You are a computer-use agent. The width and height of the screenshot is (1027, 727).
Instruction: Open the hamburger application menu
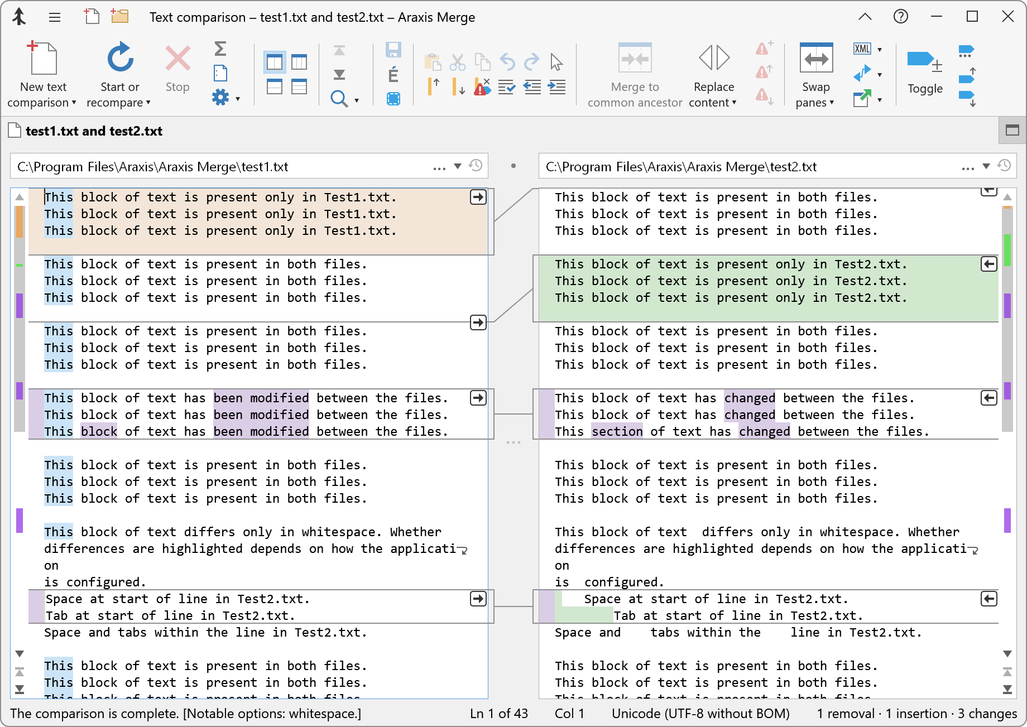coord(54,17)
